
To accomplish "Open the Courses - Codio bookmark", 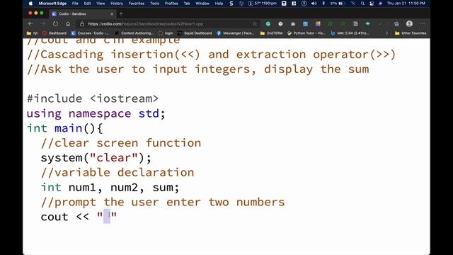I will point(90,33).
